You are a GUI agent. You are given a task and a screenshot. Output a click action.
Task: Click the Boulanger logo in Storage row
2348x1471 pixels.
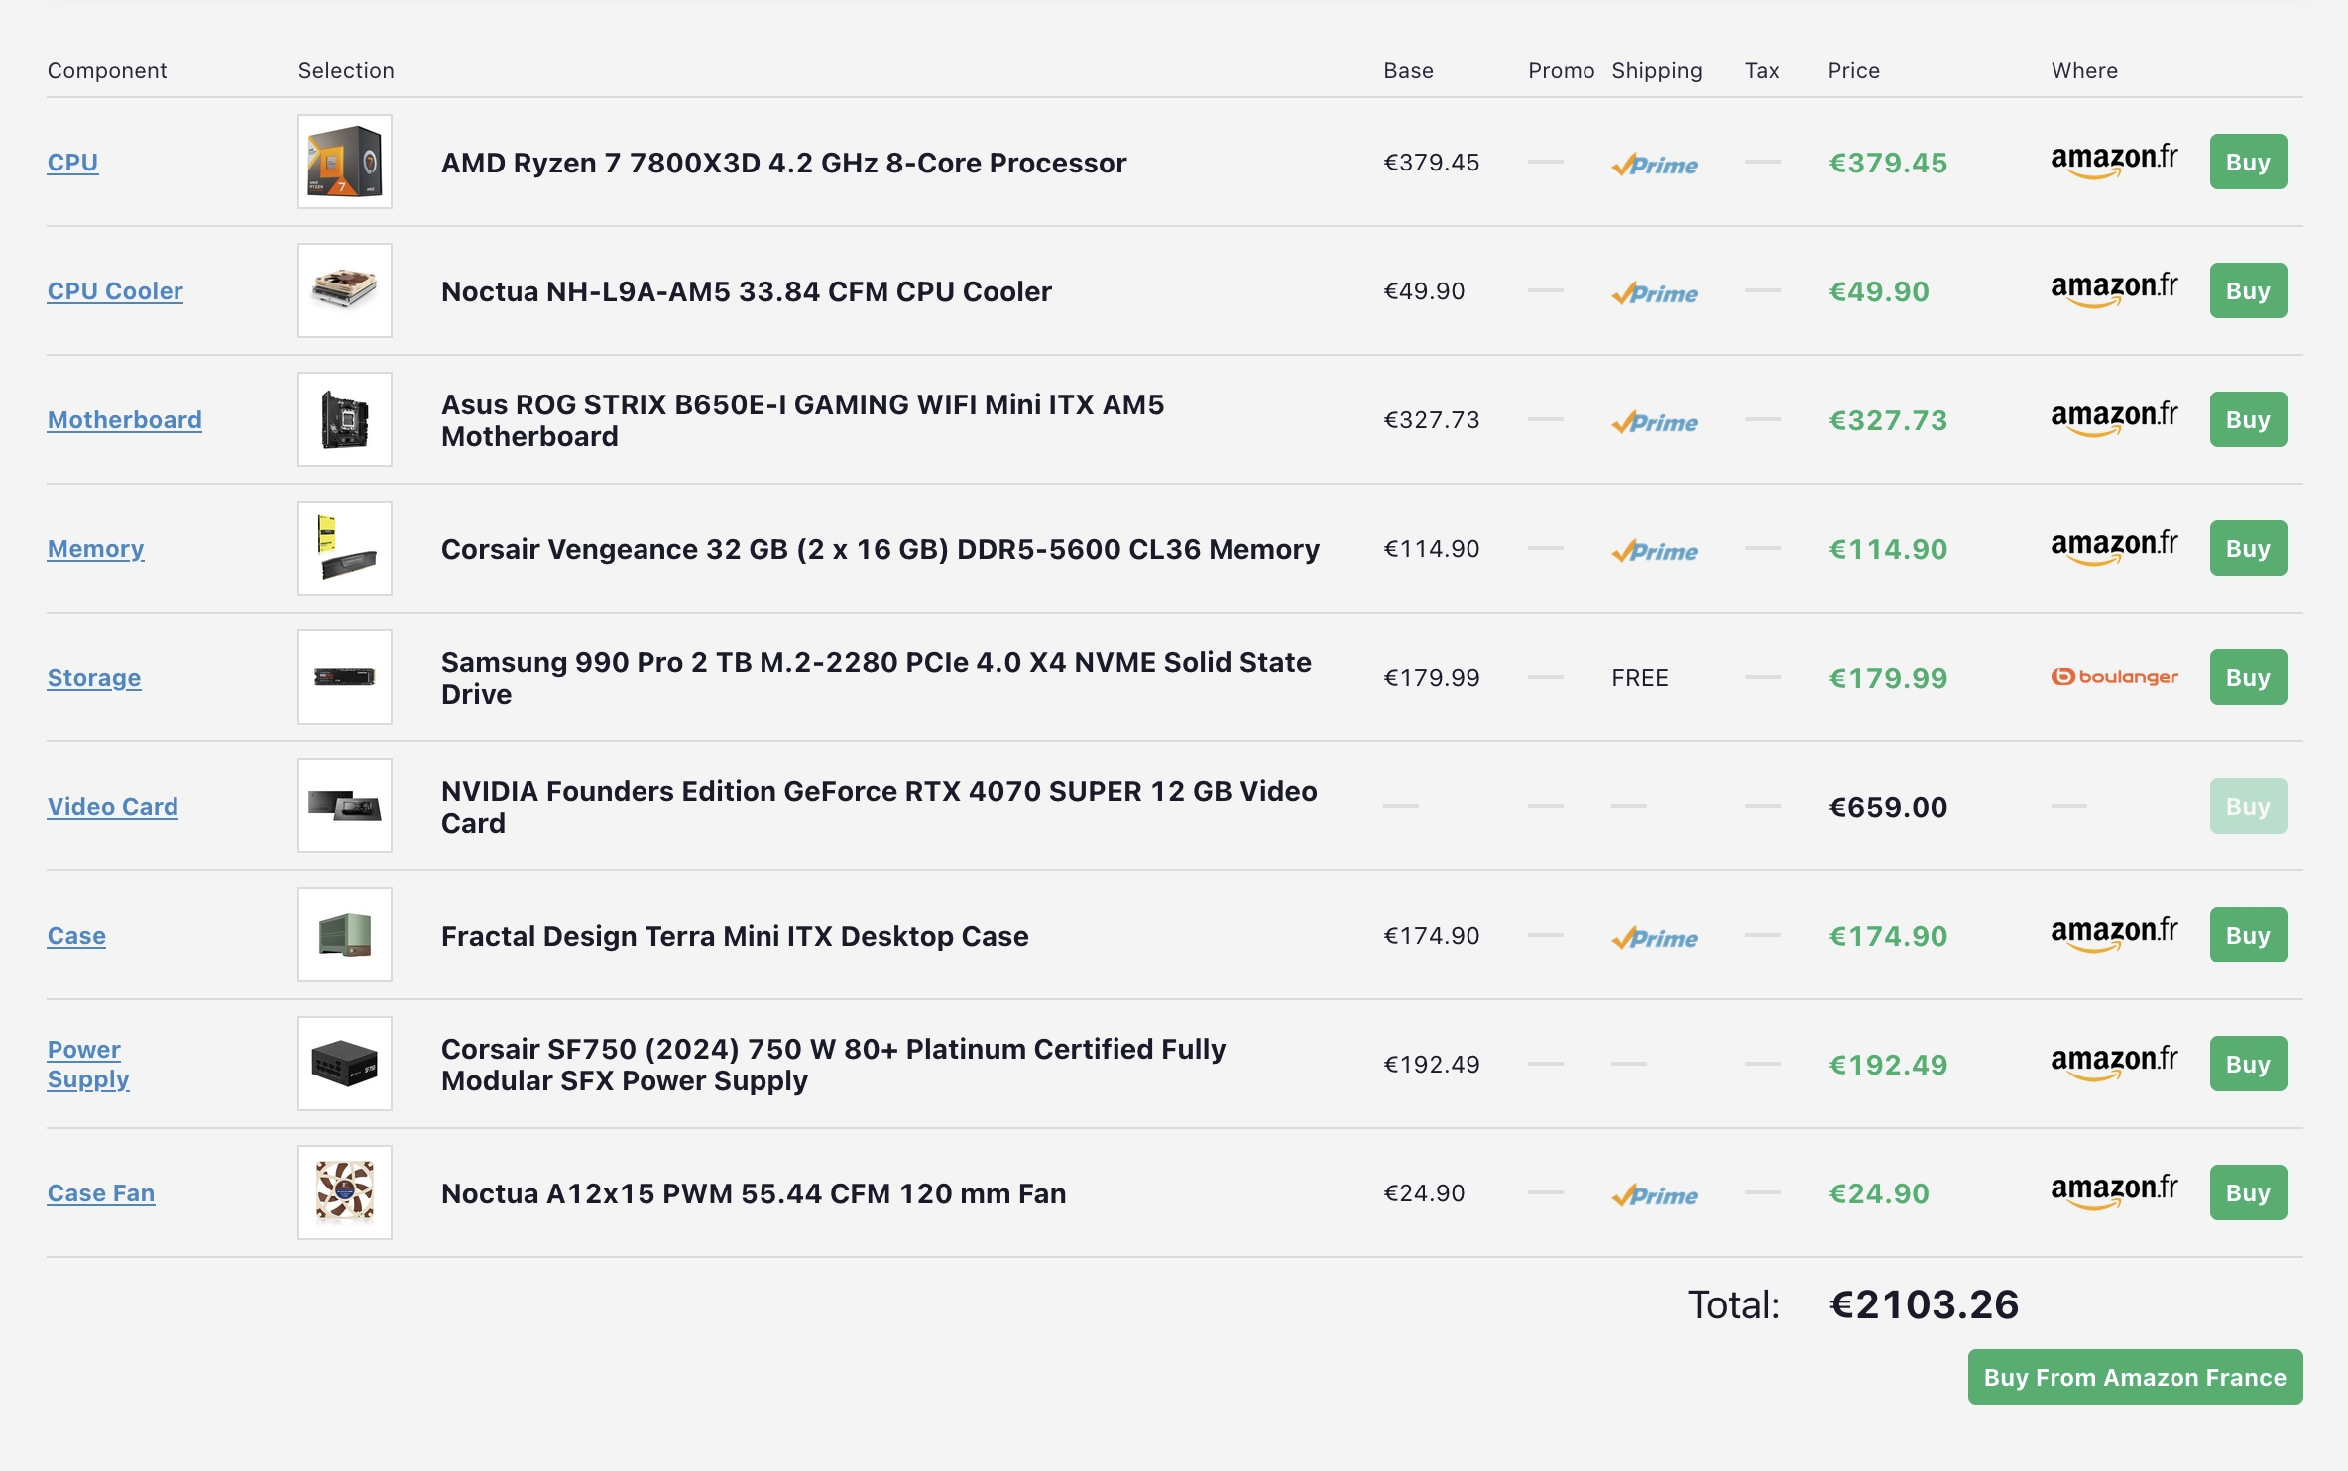pos(2114,677)
